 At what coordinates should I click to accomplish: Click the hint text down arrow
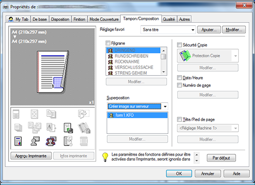[x=197, y=160]
